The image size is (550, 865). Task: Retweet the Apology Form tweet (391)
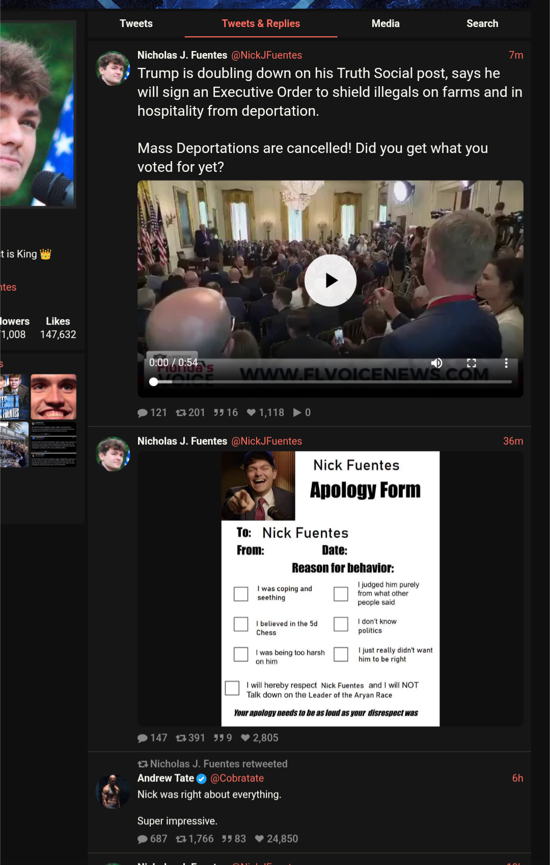pos(190,738)
